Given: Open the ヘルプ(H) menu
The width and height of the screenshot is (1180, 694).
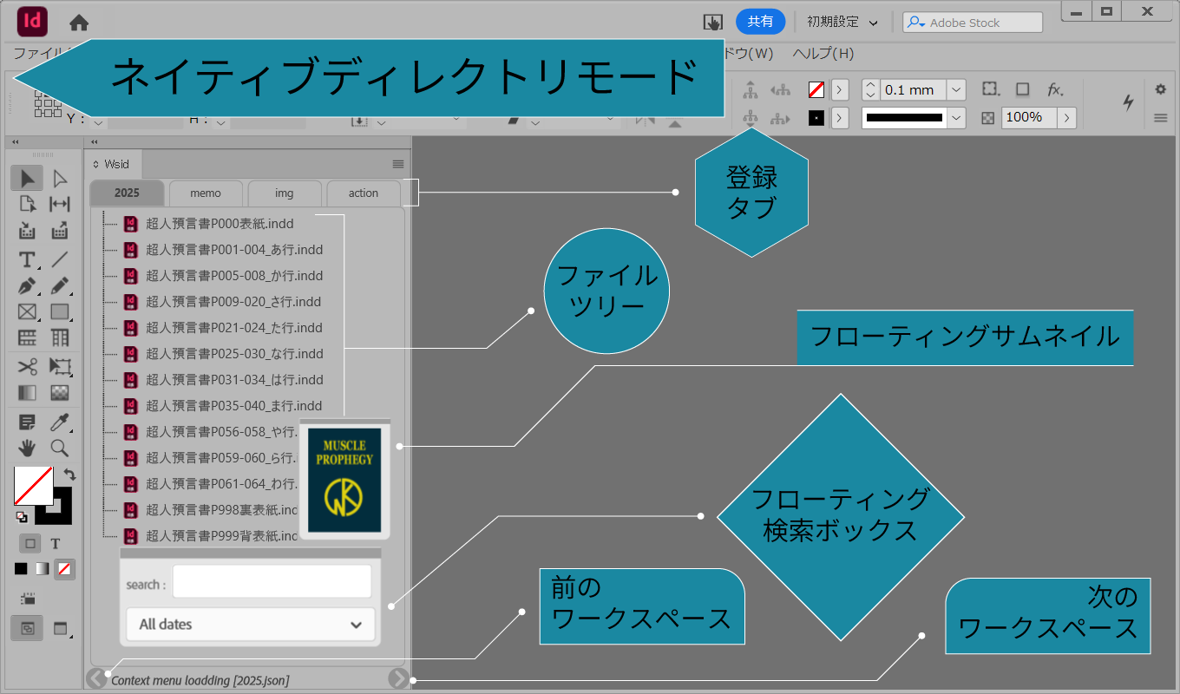Looking at the screenshot, I should coord(823,53).
